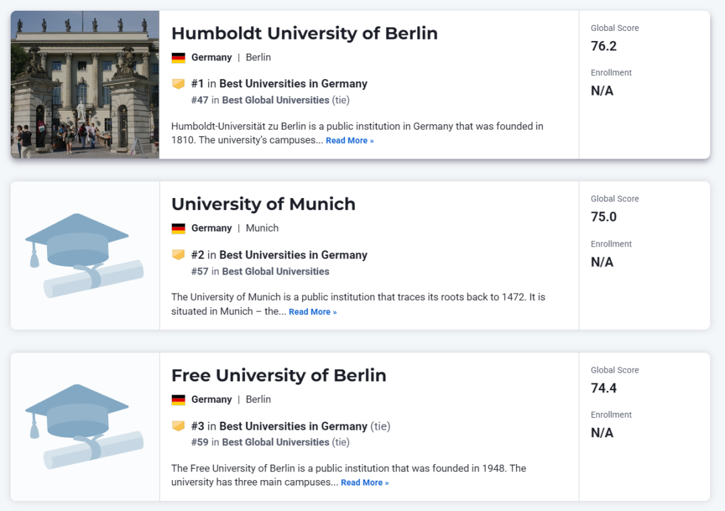Open Best Universities in Germany link ranked #3
Image resolution: width=725 pixels, height=511 pixels.
293,426
